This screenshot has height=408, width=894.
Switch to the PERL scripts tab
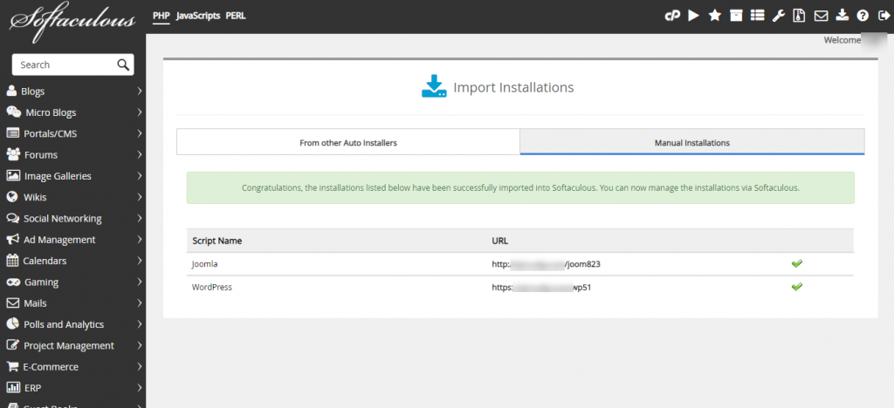click(x=236, y=16)
